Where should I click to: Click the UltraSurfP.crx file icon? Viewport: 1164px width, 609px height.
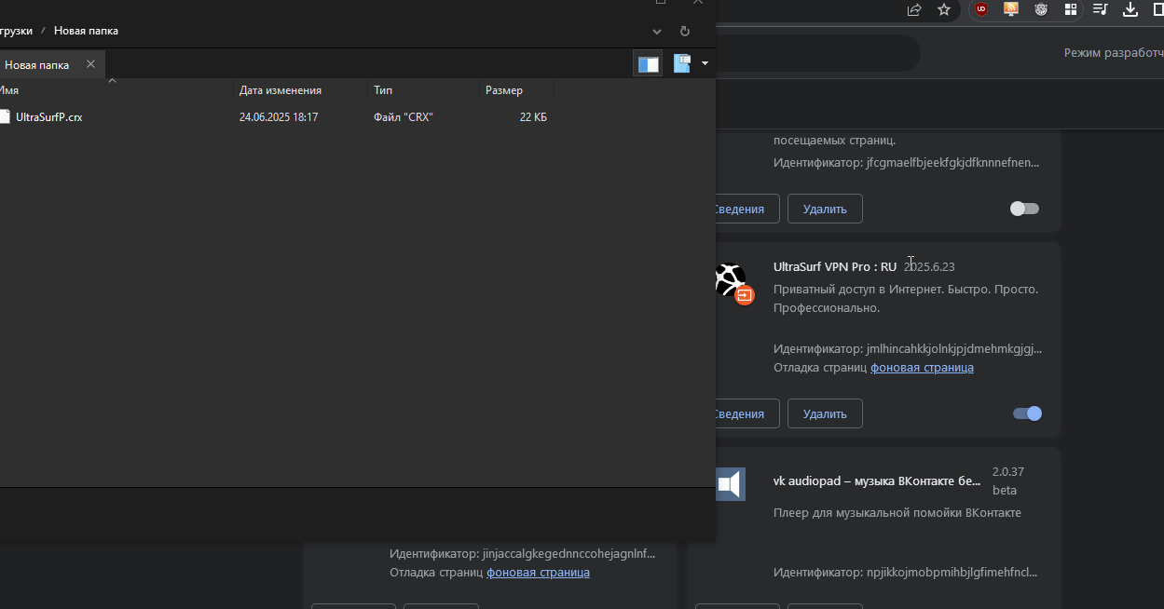pyautogui.click(x=4, y=117)
